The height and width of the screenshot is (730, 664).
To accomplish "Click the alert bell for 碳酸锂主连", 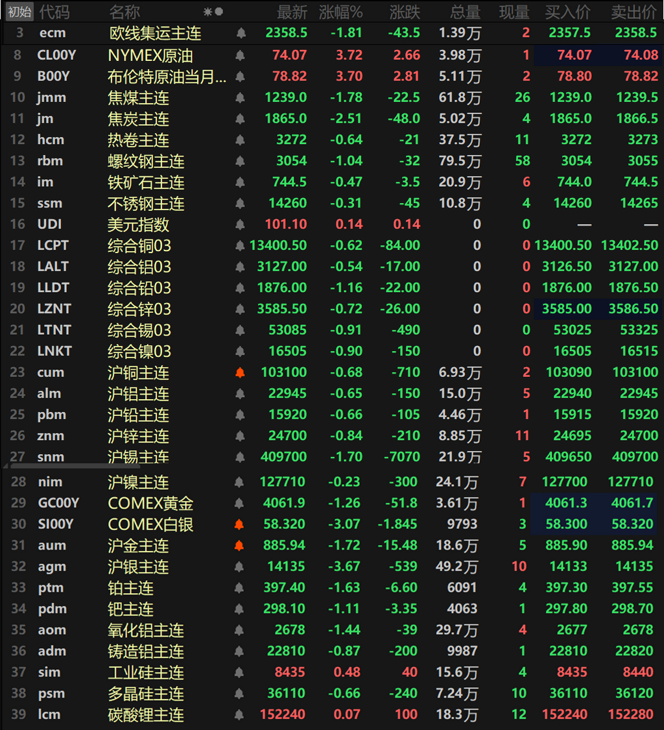I will tap(239, 714).
